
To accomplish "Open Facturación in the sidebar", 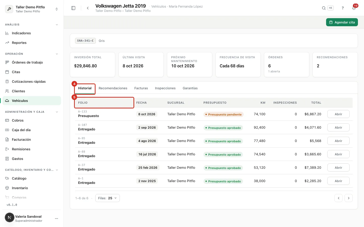I will pos(32,139).
